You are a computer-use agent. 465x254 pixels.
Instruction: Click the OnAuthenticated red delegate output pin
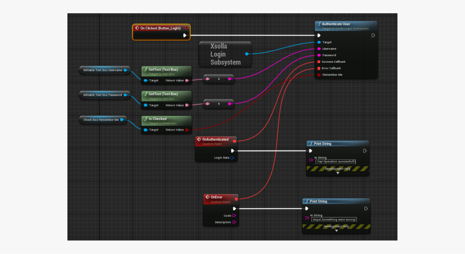coord(234,141)
